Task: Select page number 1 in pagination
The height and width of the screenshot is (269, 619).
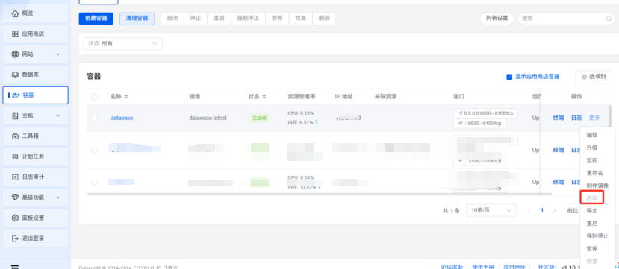Action: pyautogui.click(x=542, y=210)
